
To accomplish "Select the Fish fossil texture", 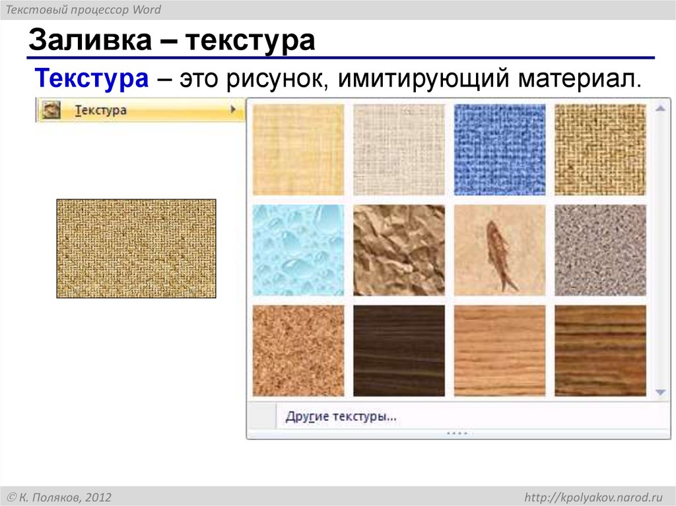I will click(498, 249).
